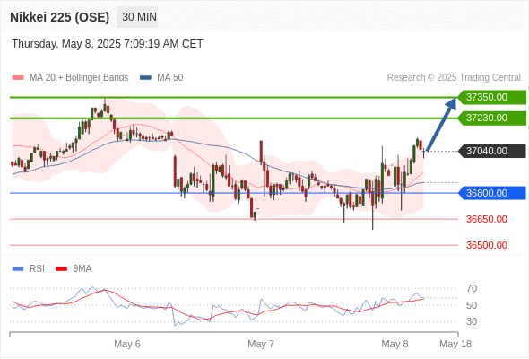Click the MA 50 legend label

point(170,78)
